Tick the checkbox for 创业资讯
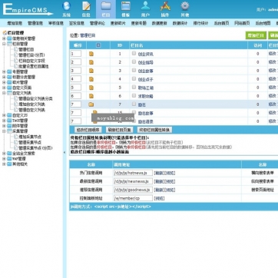278x278 pixels. [134, 54]
